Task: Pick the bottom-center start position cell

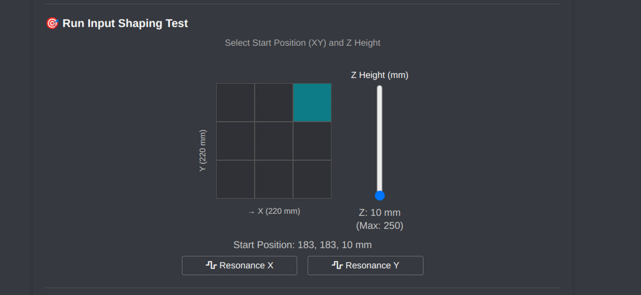Action: 274,179
